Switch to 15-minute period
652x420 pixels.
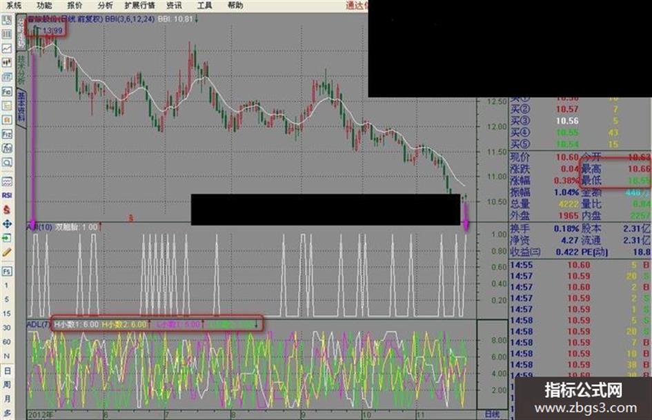7,314
